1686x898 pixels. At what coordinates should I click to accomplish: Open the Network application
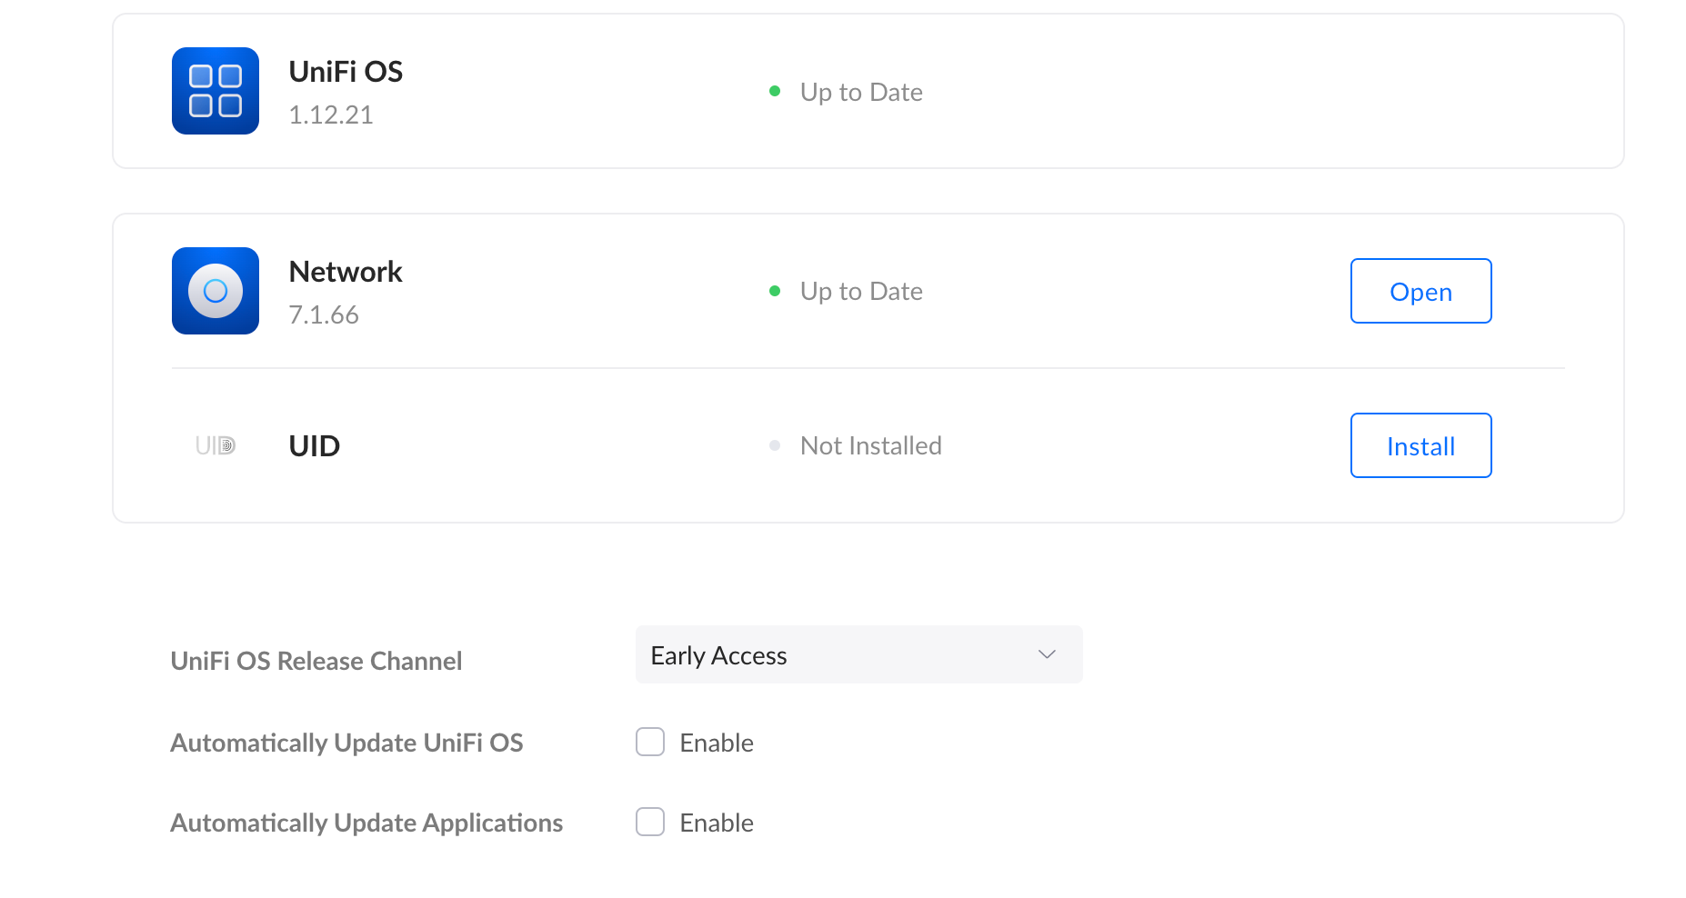click(1420, 291)
